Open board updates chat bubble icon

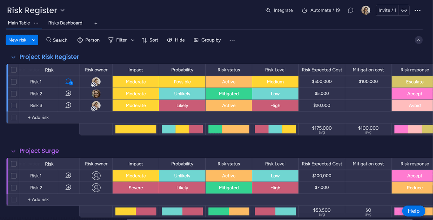tap(350, 10)
